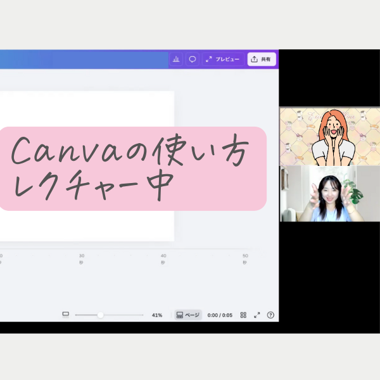
Task: Open the help question mark icon
Action: click(270, 315)
